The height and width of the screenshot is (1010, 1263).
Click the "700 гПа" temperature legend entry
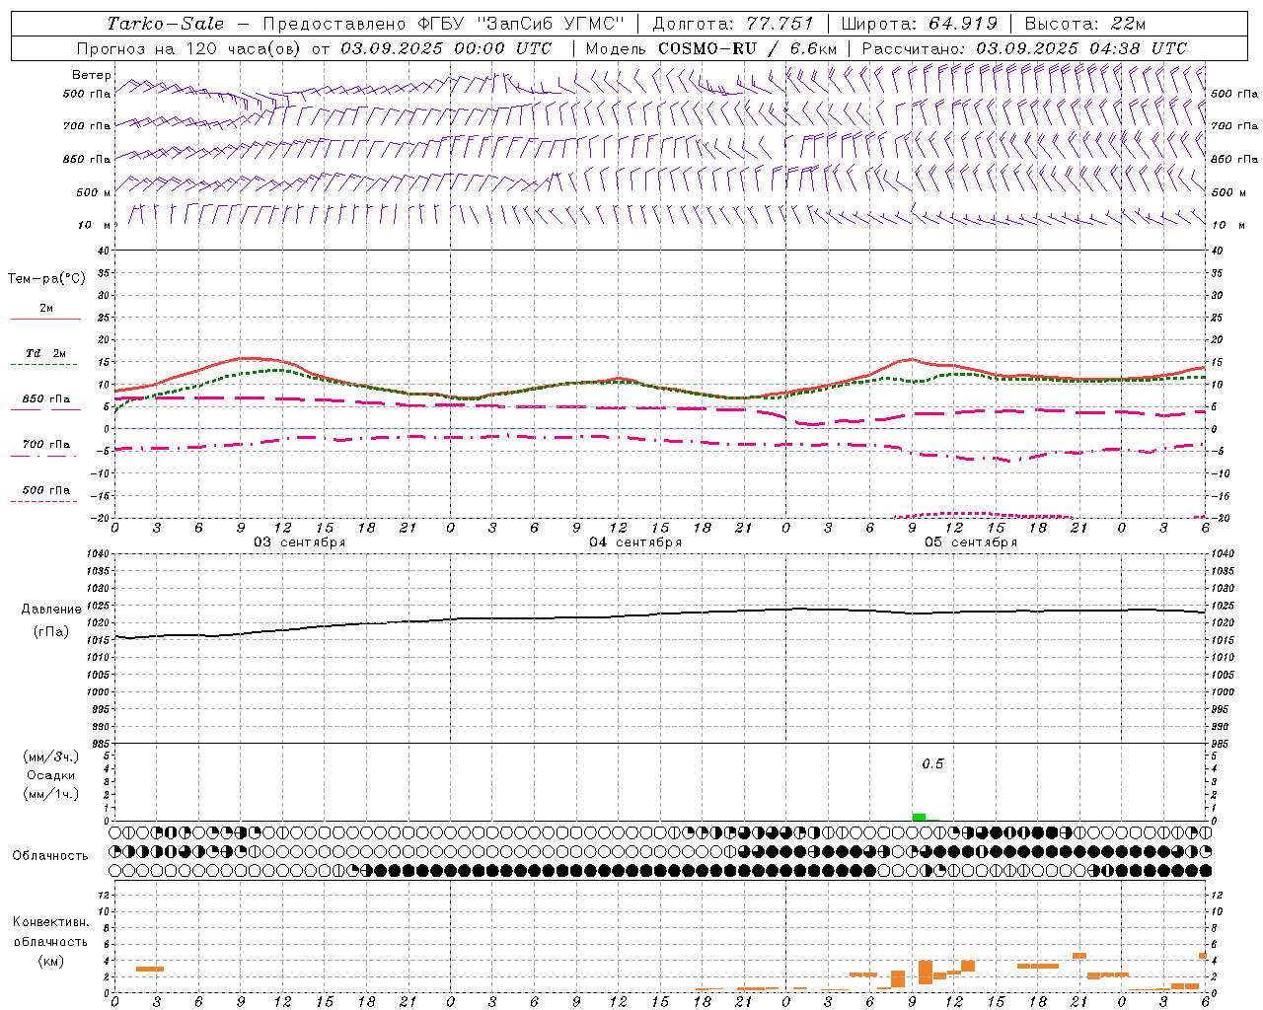[x=45, y=445]
